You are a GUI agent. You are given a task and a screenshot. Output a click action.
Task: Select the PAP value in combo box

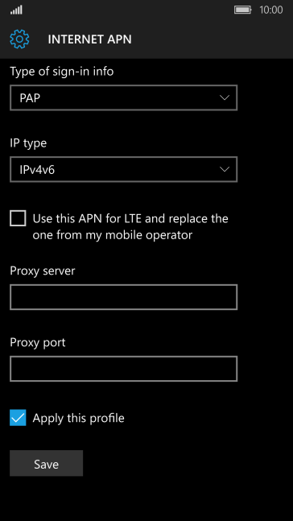tap(30, 98)
